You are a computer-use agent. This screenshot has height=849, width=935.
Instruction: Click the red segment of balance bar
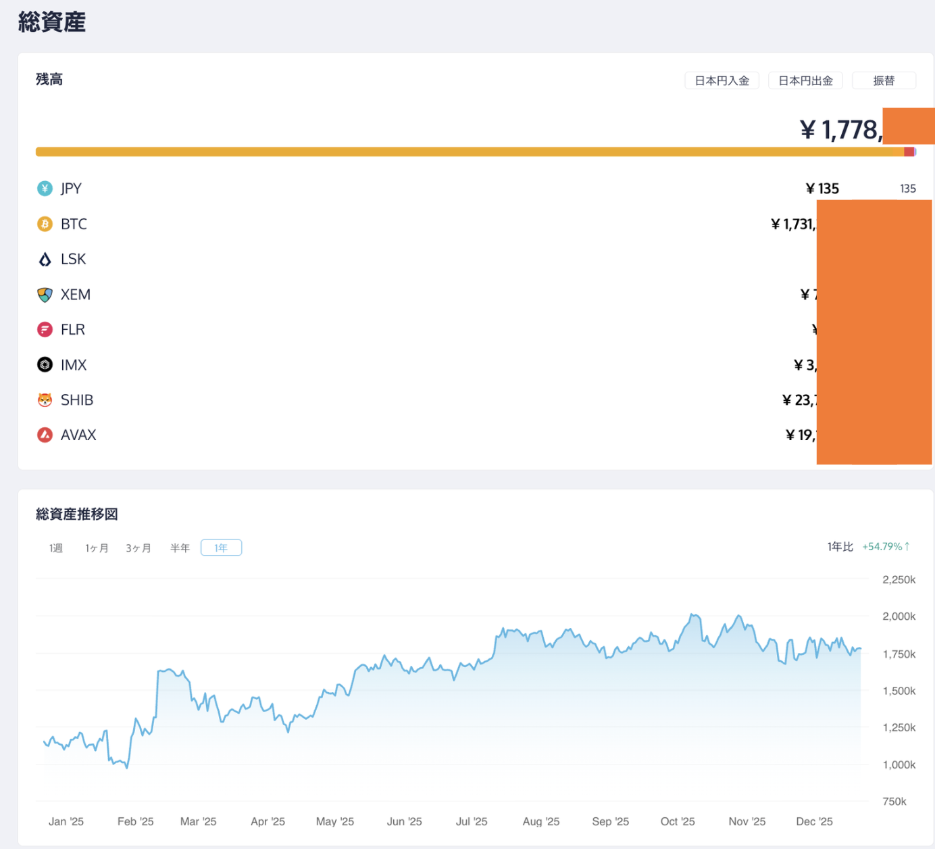pos(909,152)
